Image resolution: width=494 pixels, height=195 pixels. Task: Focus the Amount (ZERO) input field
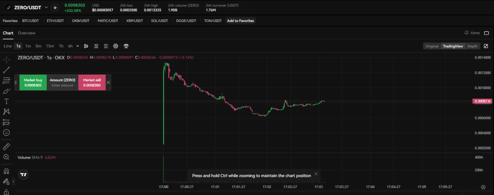point(63,85)
